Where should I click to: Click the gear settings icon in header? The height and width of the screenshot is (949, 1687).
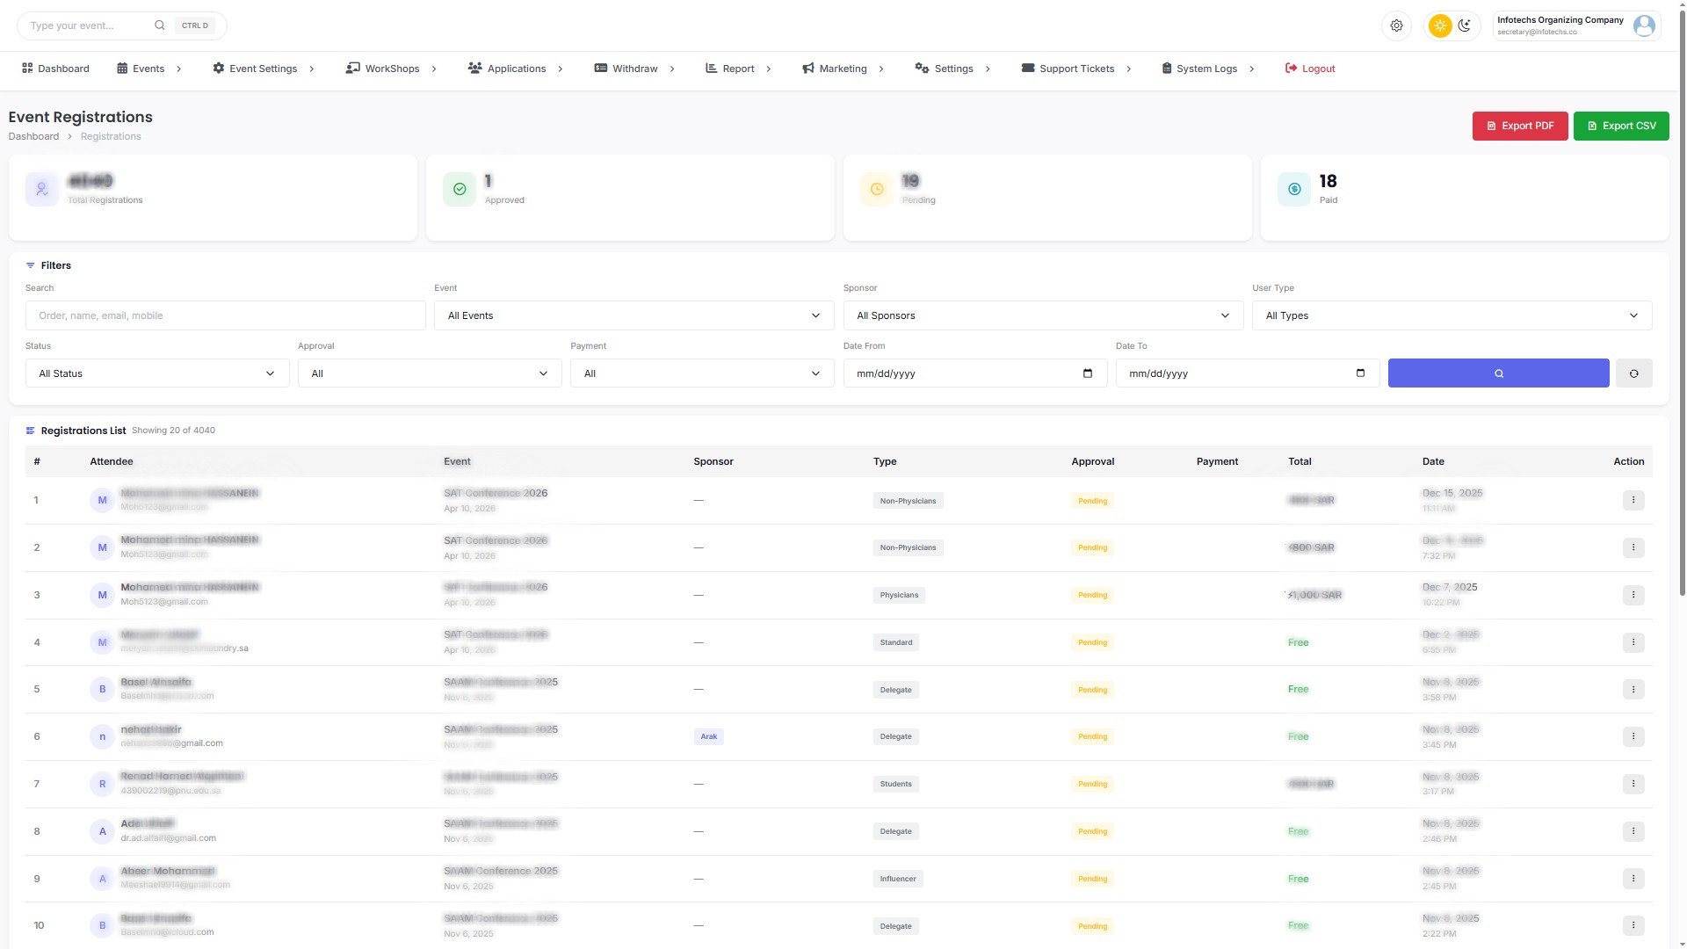pyautogui.click(x=1396, y=25)
